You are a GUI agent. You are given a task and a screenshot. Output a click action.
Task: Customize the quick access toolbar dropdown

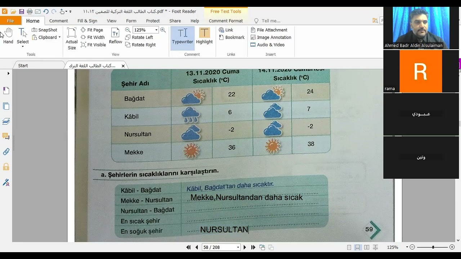point(71,12)
